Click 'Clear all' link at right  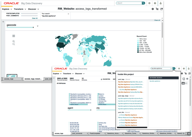click(x=157, y=20)
